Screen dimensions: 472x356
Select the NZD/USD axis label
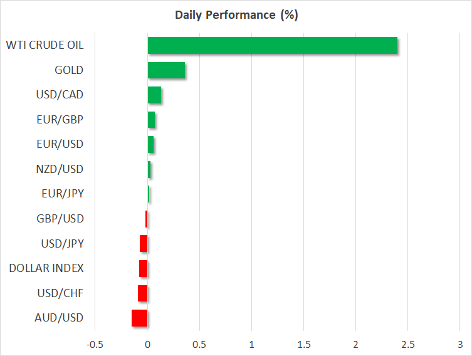coord(60,169)
